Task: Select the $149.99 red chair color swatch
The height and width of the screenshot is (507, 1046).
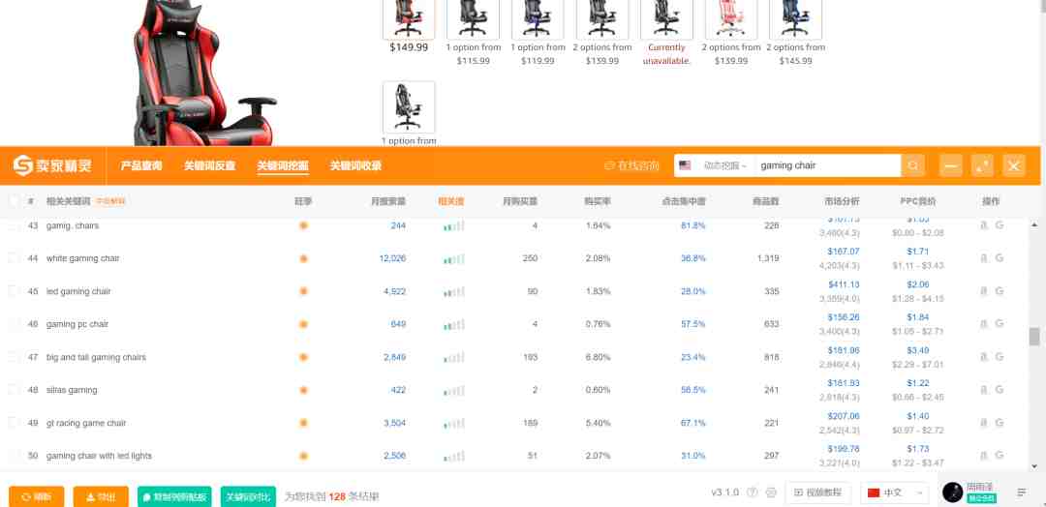Action: click(x=409, y=18)
